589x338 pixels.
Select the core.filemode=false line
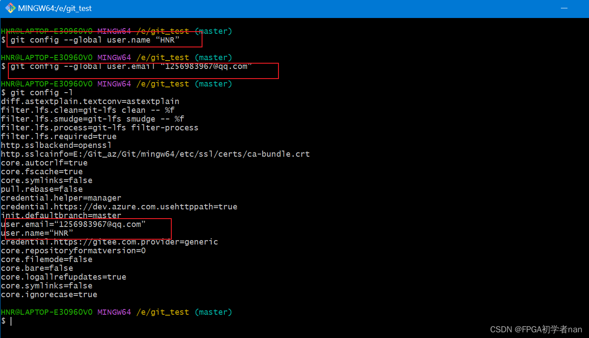[x=47, y=259]
